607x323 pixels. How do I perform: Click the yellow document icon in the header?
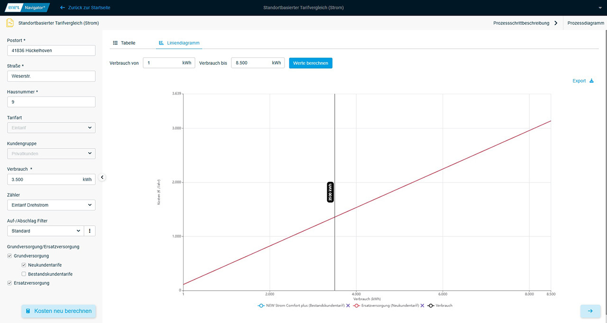(x=9, y=23)
